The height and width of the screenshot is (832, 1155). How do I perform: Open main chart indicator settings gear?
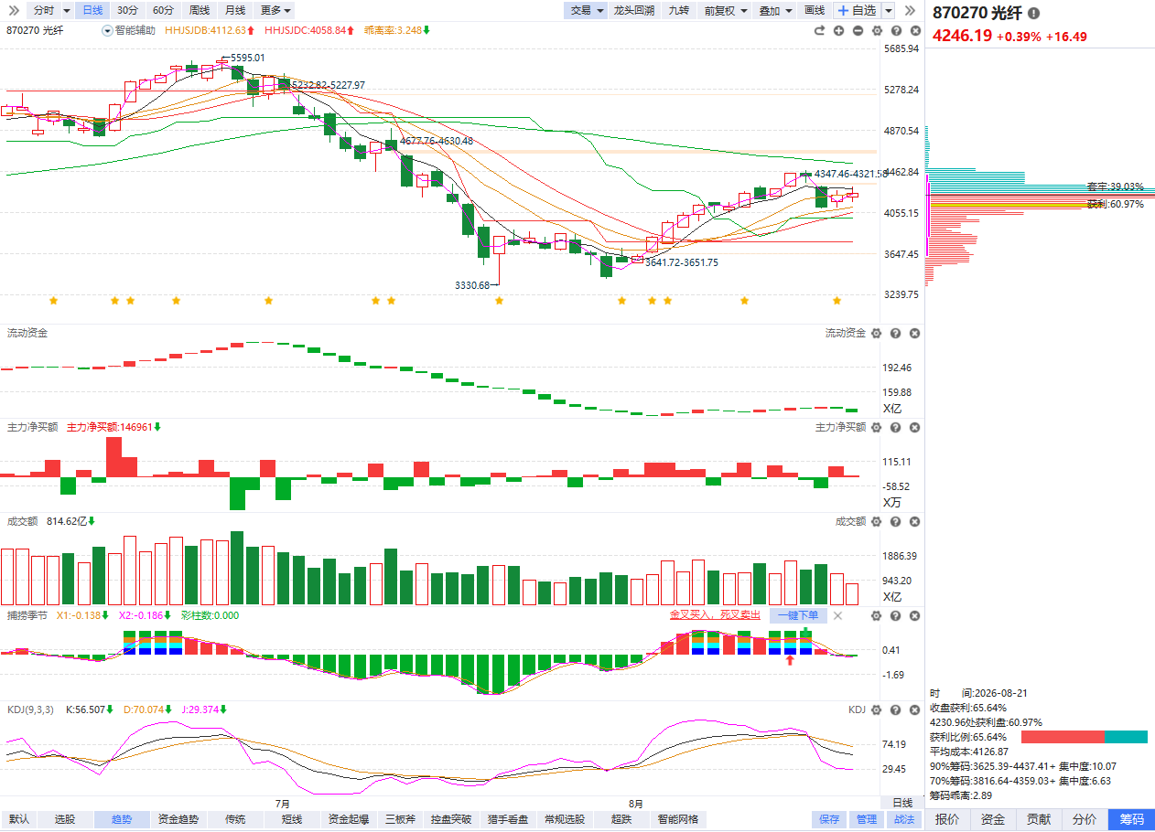(x=877, y=30)
